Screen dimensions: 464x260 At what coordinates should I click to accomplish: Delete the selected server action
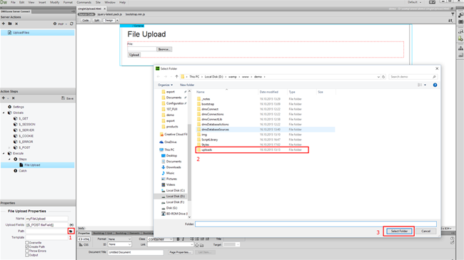[16, 24]
